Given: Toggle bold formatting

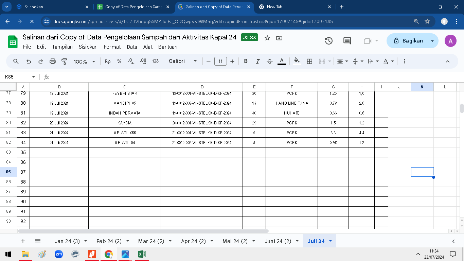Looking at the screenshot, I should click(x=246, y=62).
